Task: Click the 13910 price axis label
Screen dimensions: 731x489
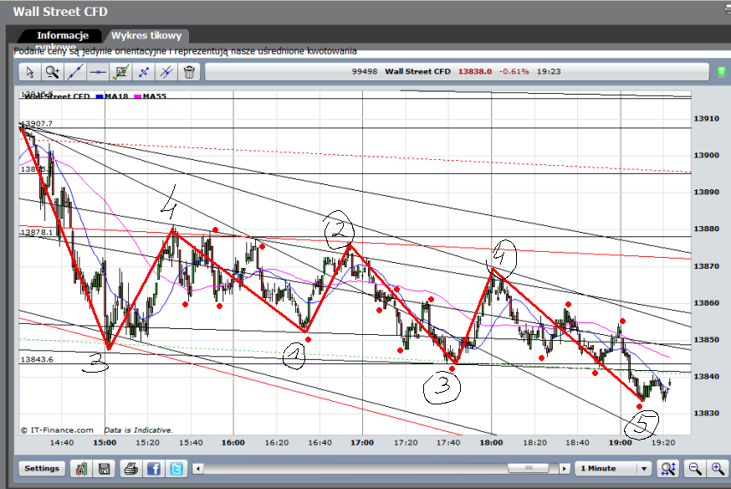Action: point(706,119)
